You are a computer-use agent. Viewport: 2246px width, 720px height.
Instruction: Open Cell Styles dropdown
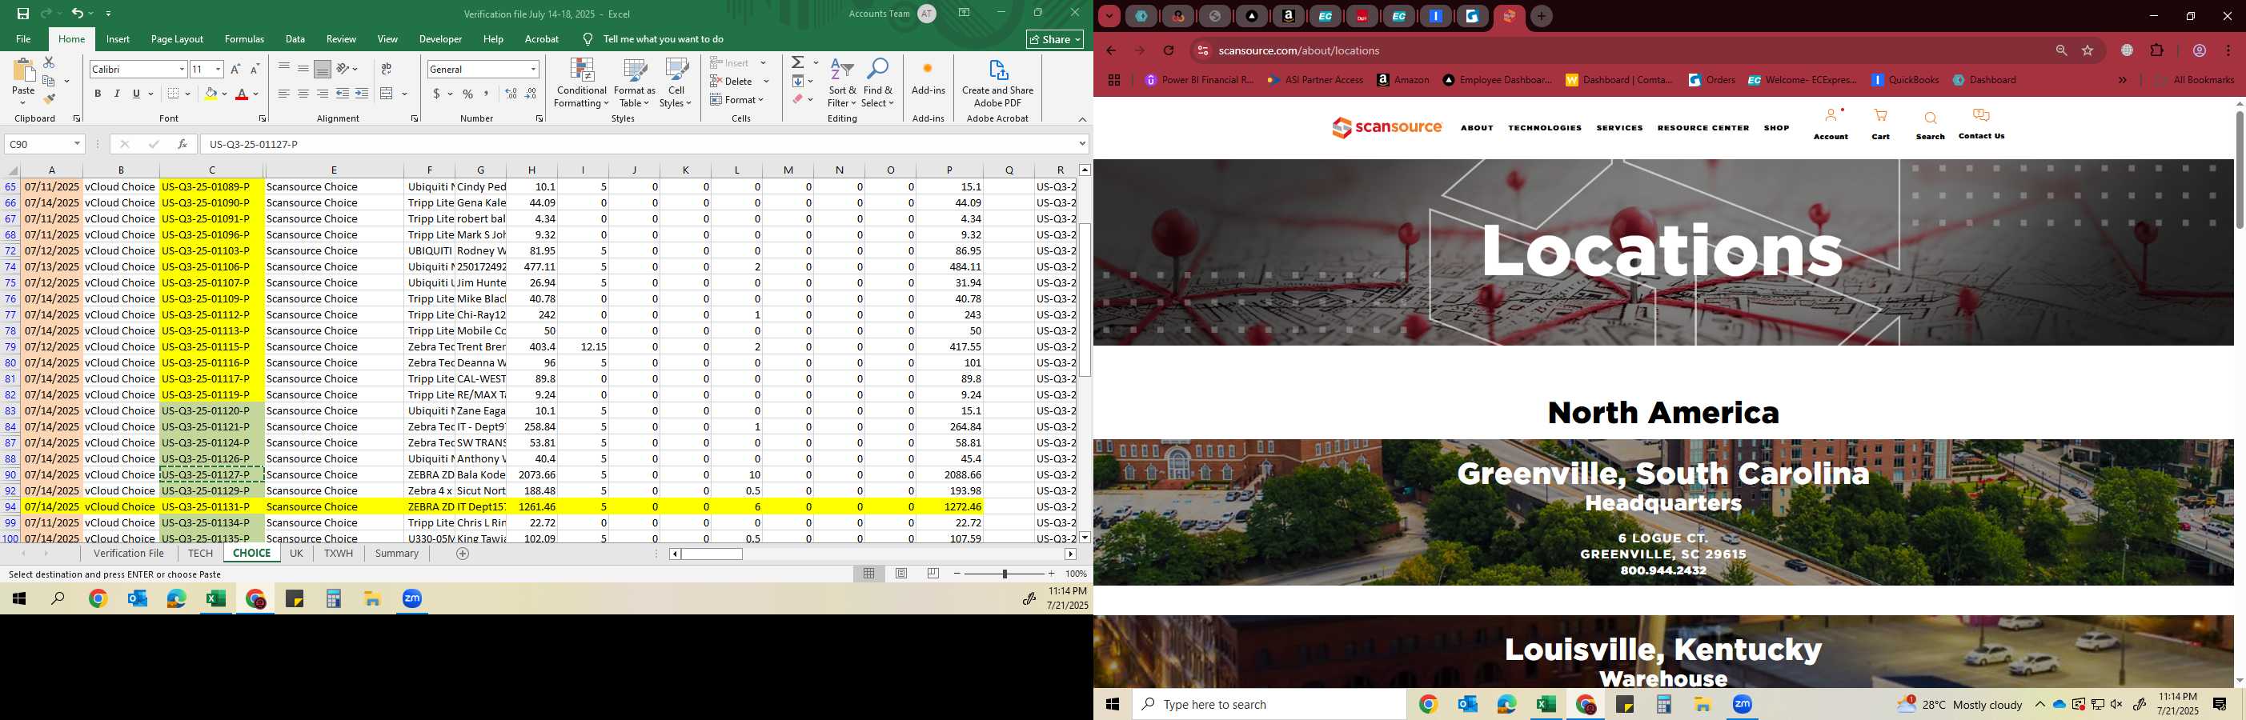click(x=676, y=84)
